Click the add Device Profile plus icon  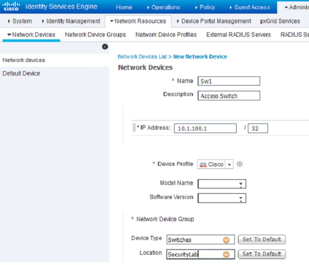point(239,164)
